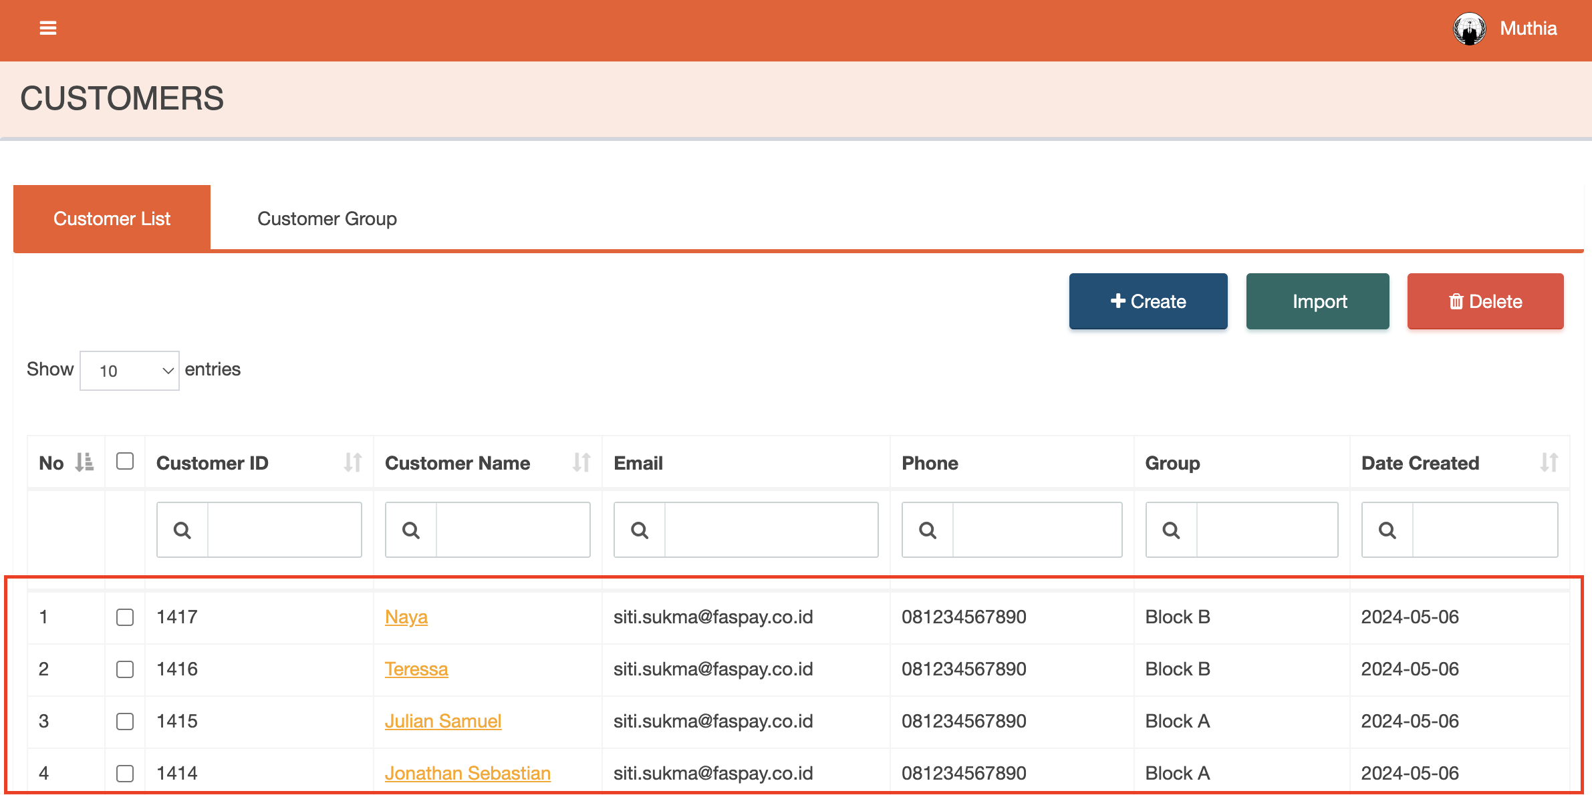Click Email column search magnifier icon
The image size is (1592, 795).
[640, 530]
